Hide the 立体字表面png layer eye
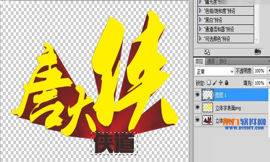This screenshot has height=162, width=270. tap(197, 107)
